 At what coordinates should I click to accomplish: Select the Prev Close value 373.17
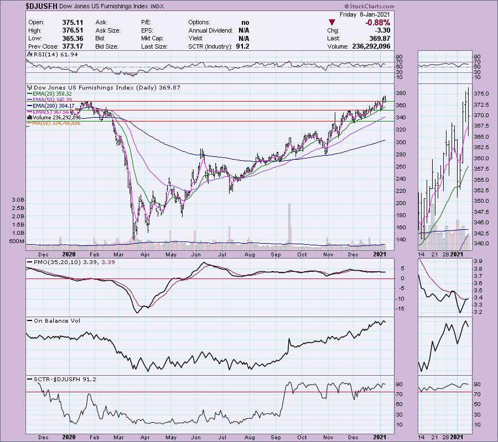[x=72, y=46]
